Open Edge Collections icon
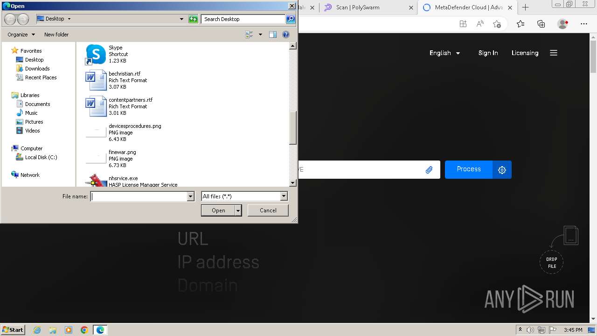 (541, 24)
